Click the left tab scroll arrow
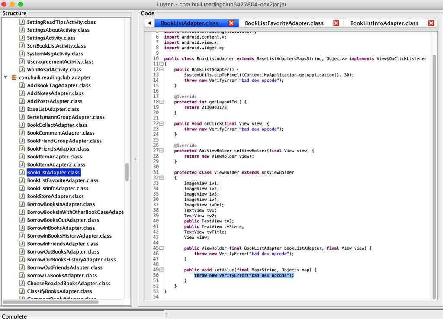Image resolution: width=443 pixels, height=319 pixels. 149,23
